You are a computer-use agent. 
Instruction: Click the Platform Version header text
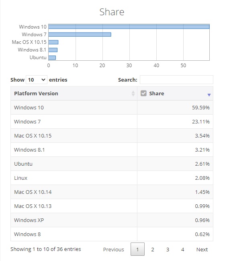pyautogui.click(x=36, y=93)
